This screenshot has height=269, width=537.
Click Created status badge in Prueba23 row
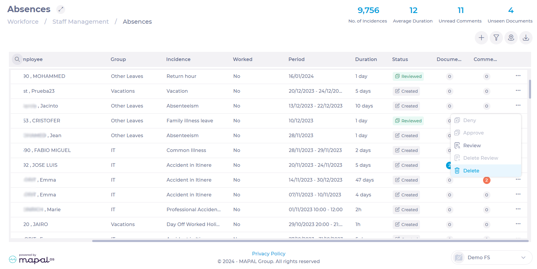coord(406,91)
